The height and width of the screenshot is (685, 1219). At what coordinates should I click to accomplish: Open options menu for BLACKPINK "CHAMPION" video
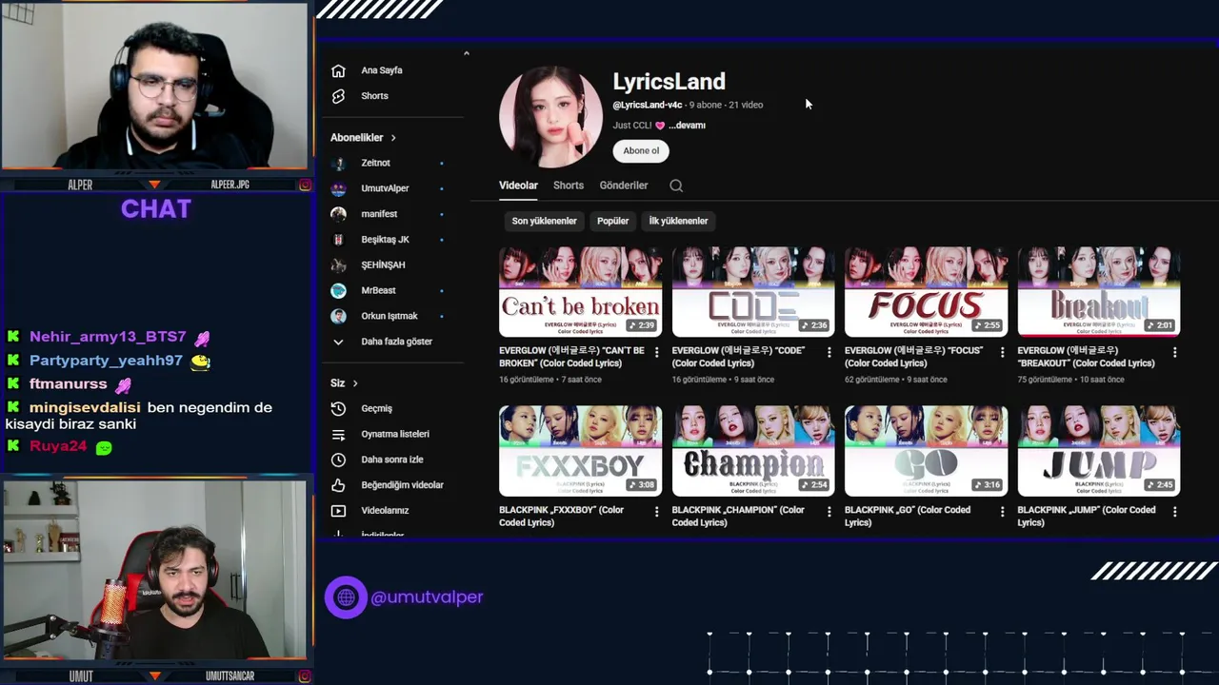coord(829,511)
